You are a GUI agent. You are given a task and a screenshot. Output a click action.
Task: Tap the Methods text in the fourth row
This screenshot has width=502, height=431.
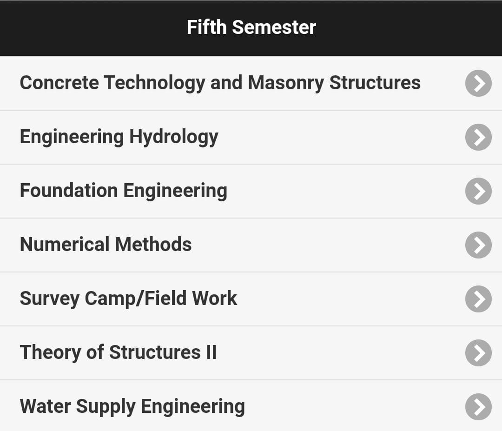[x=153, y=245]
